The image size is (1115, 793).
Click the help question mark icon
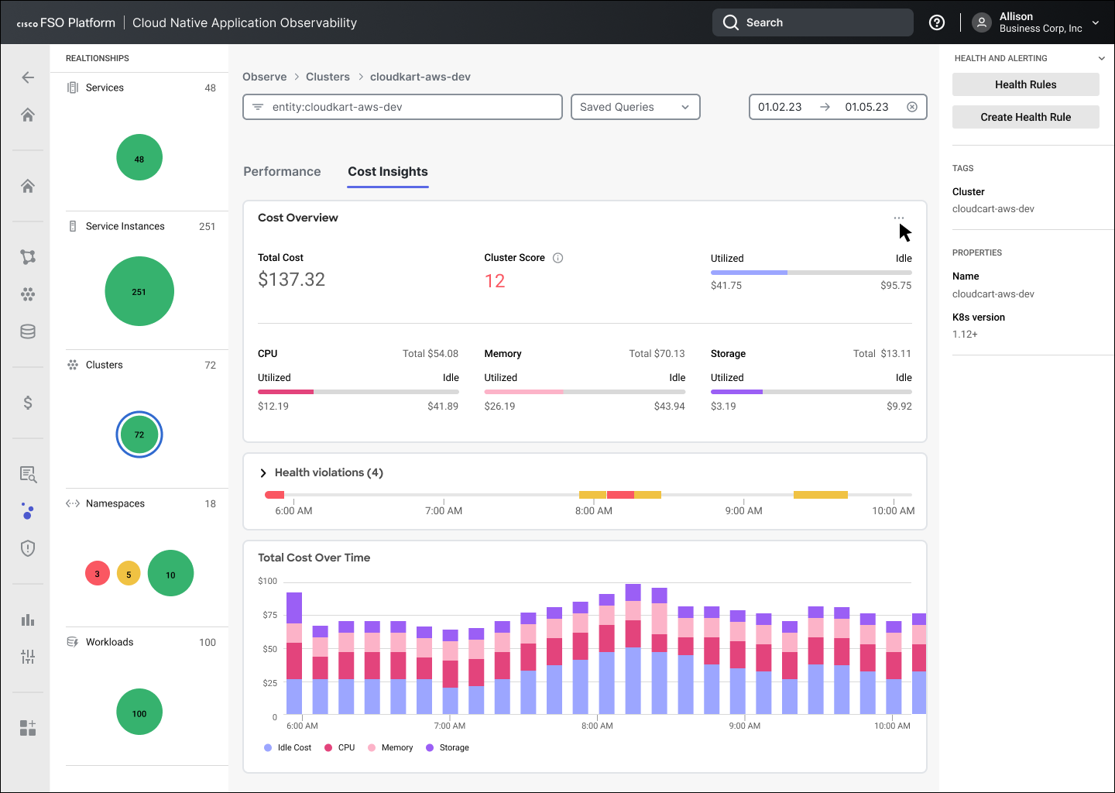tap(937, 22)
